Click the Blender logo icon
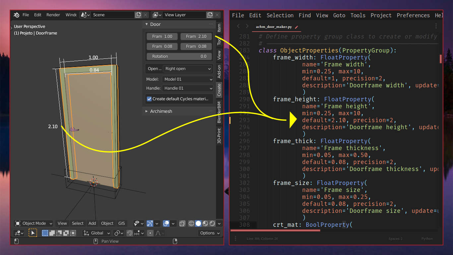 tap(16, 15)
